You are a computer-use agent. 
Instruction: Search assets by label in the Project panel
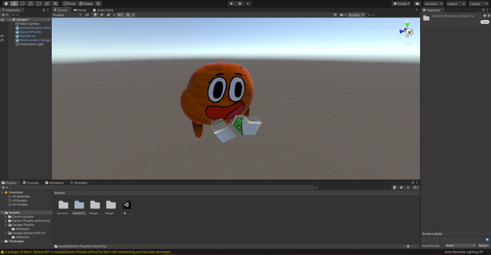click(401, 187)
